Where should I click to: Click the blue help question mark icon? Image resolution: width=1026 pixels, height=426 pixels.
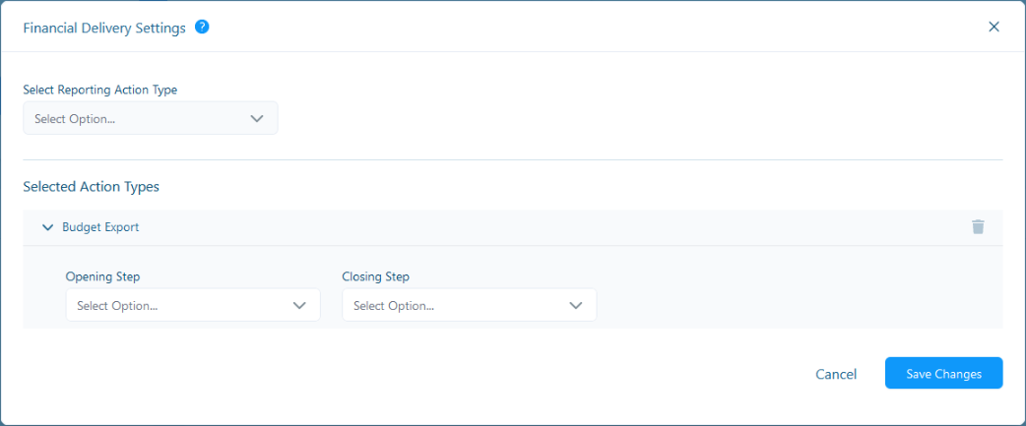click(x=202, y=28)
